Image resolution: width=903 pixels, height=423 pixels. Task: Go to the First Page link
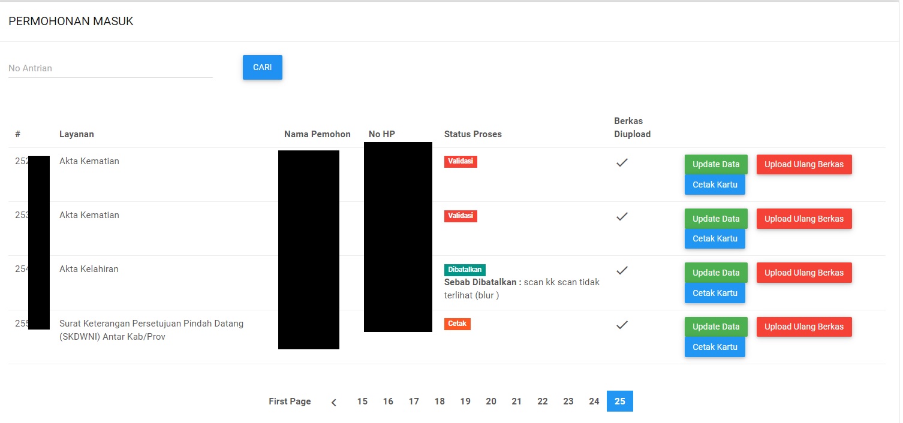pyautogui.click(x=290, y=401)
